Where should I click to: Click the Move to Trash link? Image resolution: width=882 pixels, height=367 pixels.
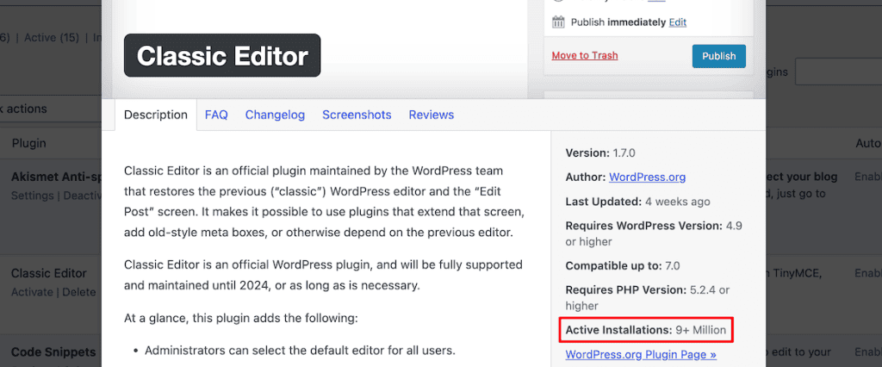point(585,55)
